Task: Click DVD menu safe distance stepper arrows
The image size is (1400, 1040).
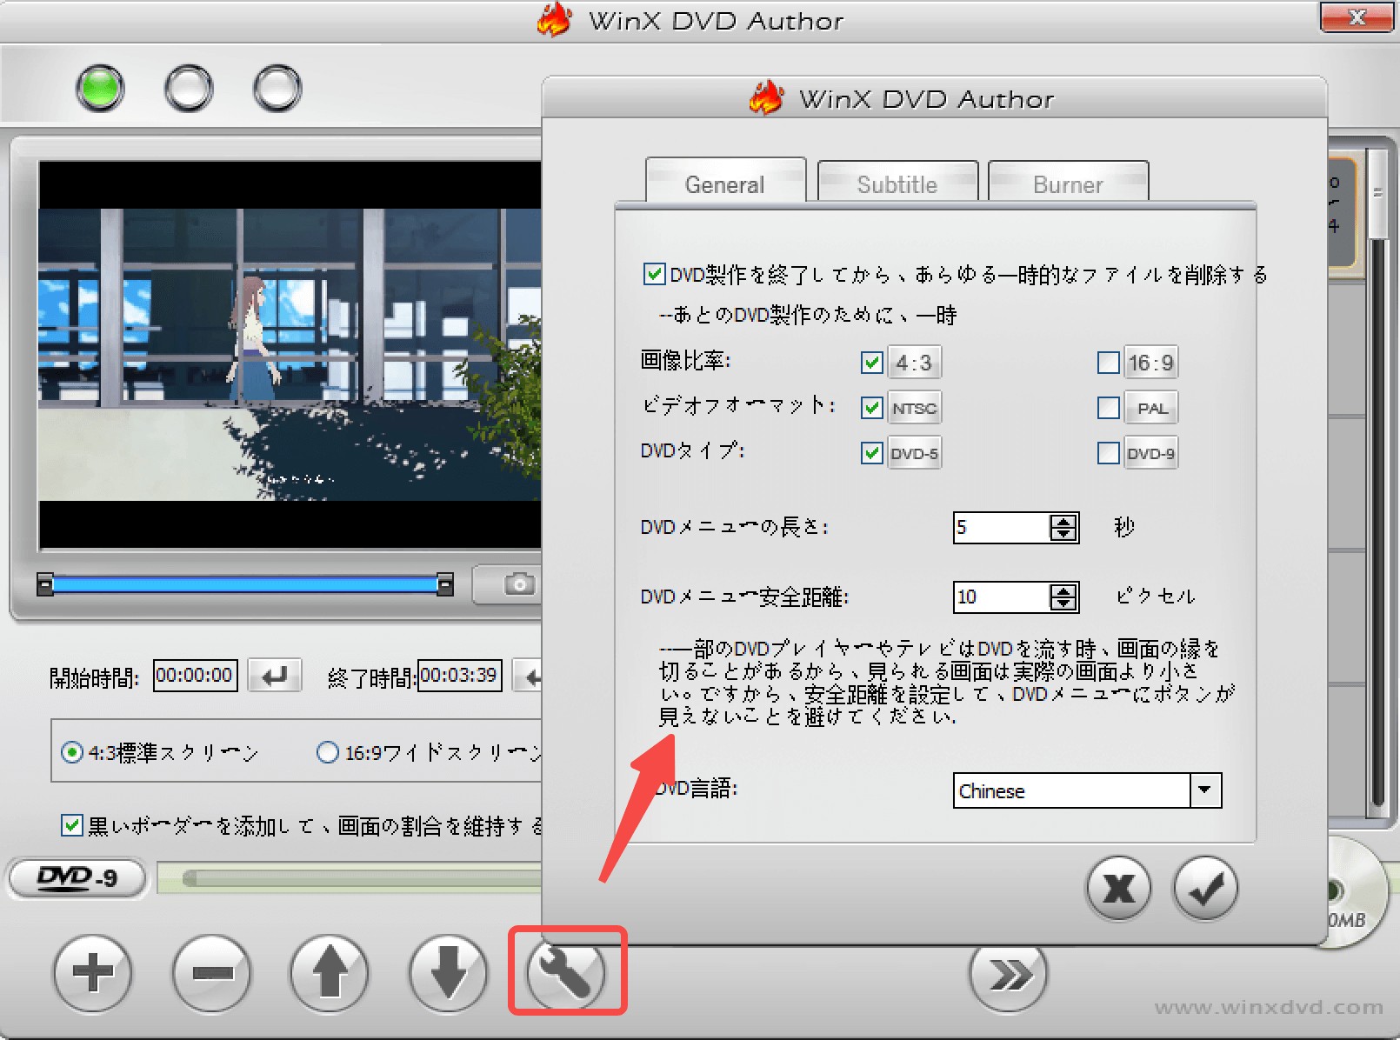Action: [1063, 597]
